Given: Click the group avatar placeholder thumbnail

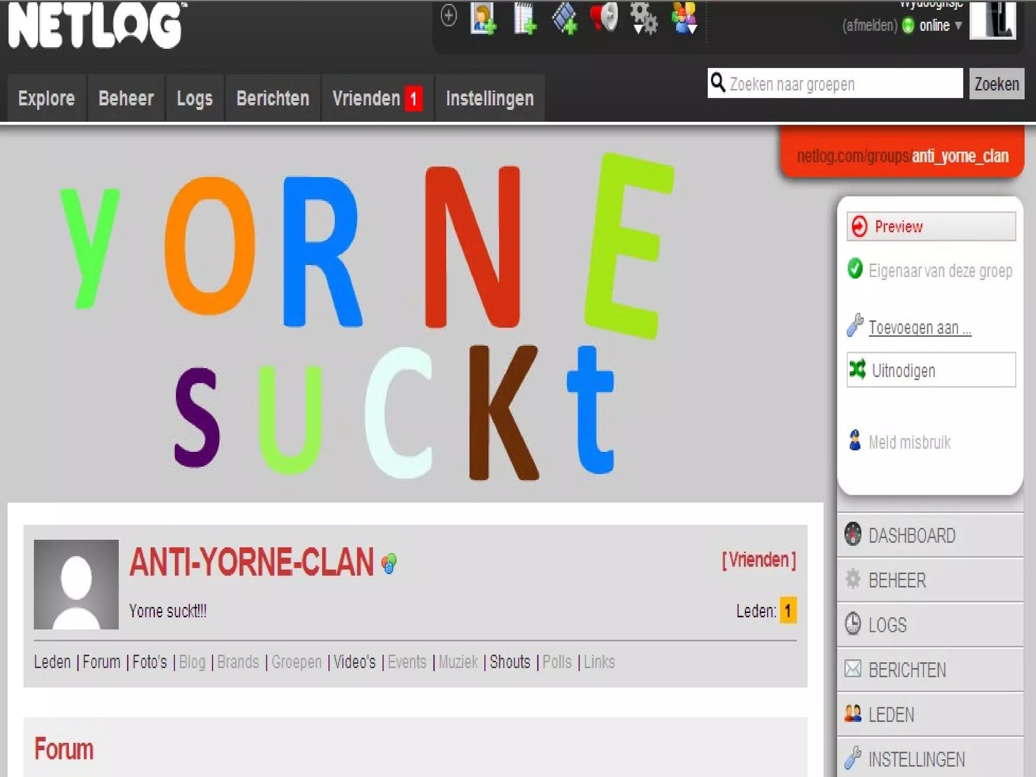Looking at the screenshot, I should (76, 584).
